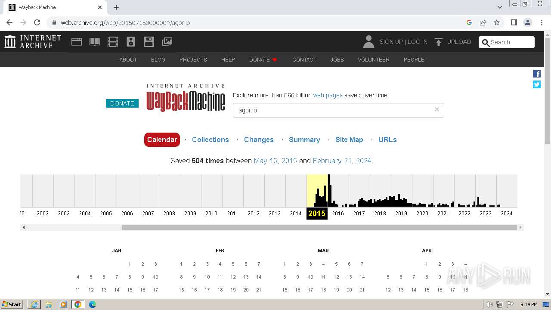Open the Chrome share page icon
The image size is (551, 310).
(483, 22)
